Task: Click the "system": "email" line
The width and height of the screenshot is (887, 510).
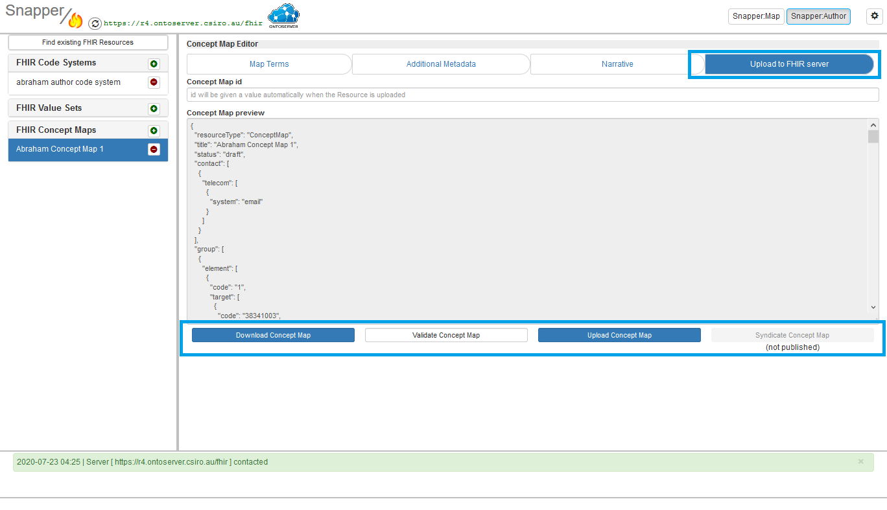Action: (236, 202)
